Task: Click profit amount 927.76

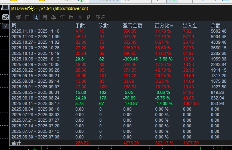Action: pos(130,37)
